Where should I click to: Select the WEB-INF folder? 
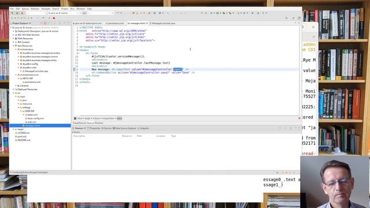tap(29, 111)
